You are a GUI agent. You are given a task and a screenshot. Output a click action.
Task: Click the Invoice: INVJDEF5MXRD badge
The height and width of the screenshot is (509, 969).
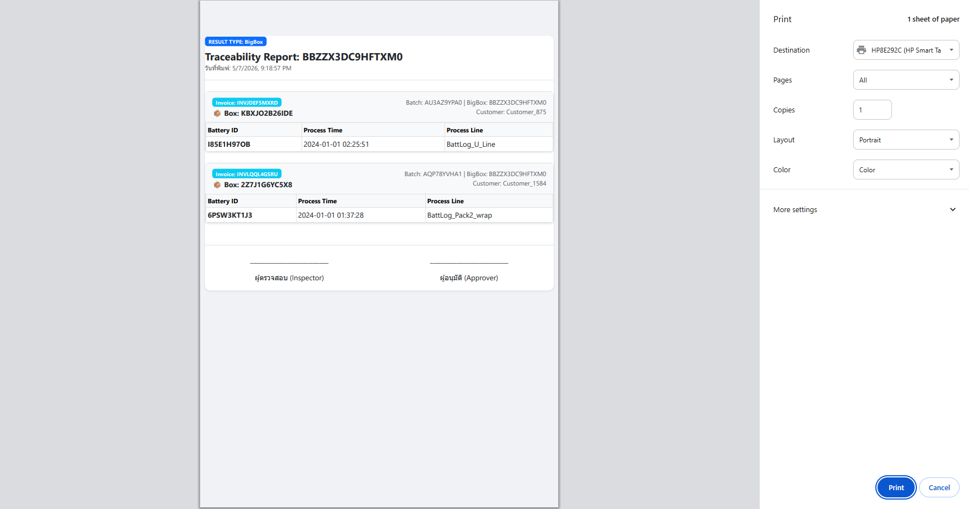247,102
